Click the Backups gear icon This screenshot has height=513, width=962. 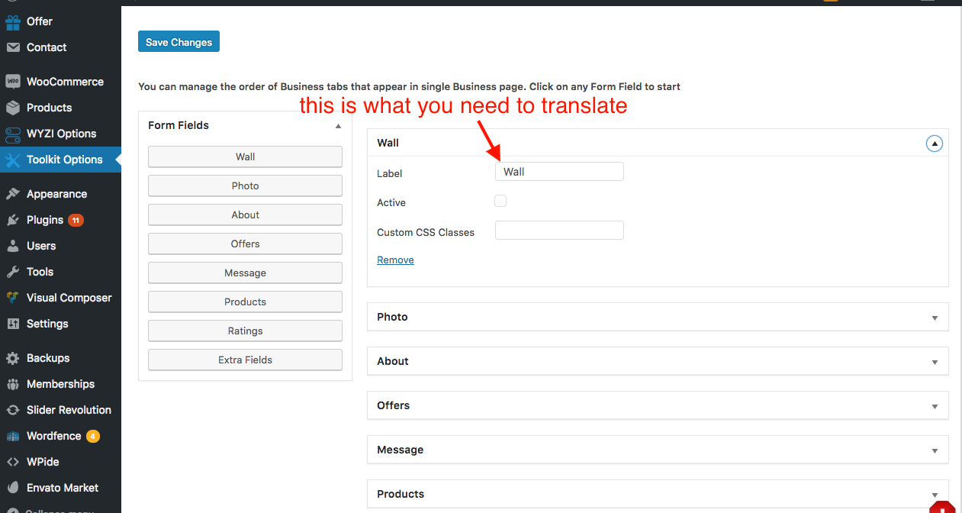tap(12, 358)
